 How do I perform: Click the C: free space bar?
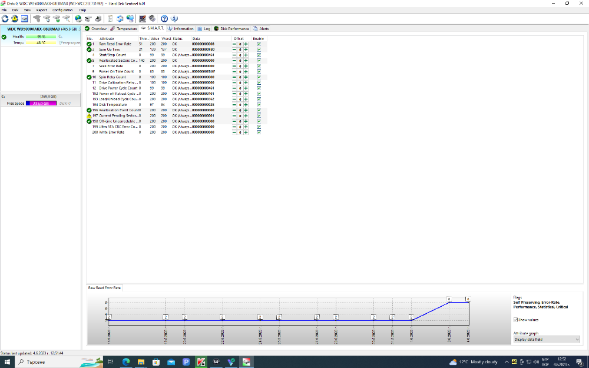pos(41,103)
